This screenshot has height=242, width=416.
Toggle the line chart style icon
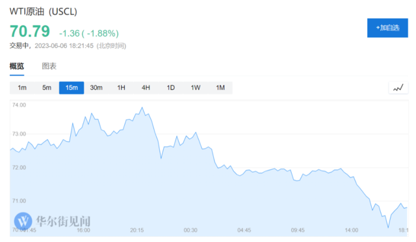pyautogui.click(x=398, y=88)
